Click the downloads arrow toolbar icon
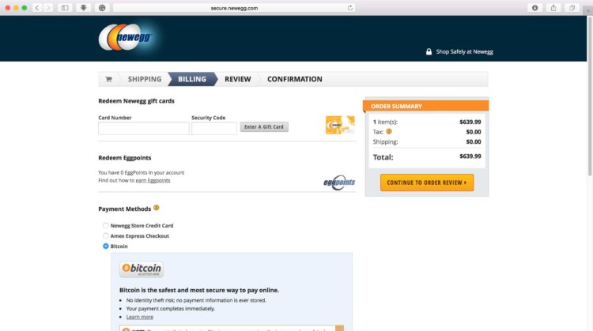Screen dimensions: 593x331 point(84,8)
